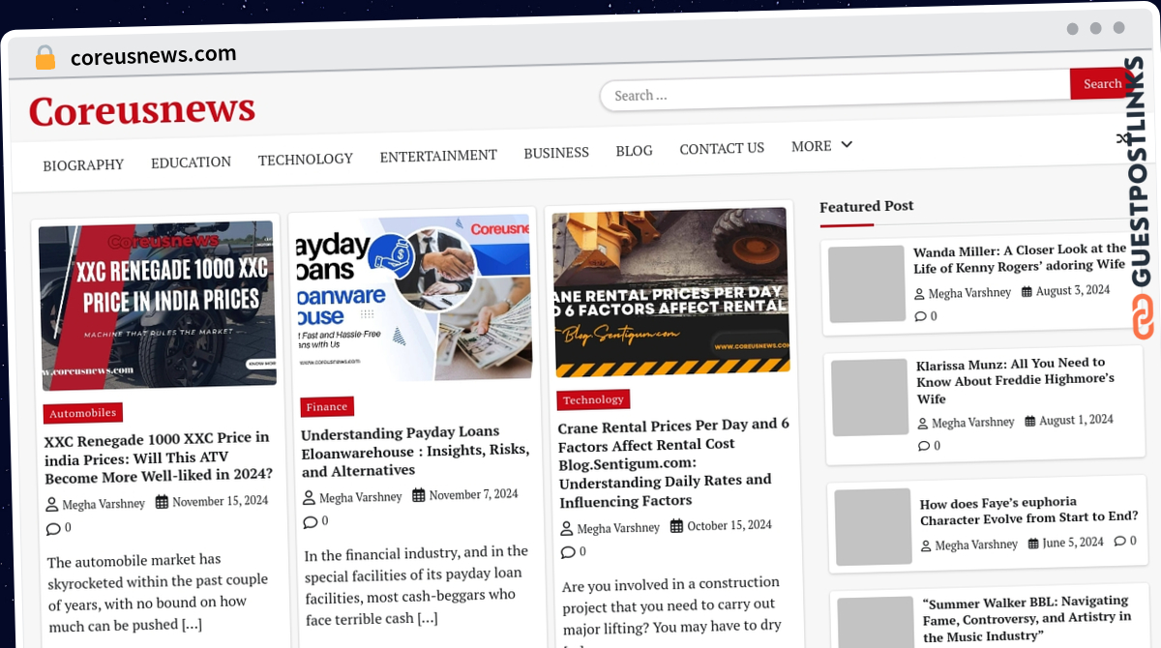This screenshot has width=1161, height=648.
Task: Click the XXC Renegade post thumbnail image
Action: 157,306
